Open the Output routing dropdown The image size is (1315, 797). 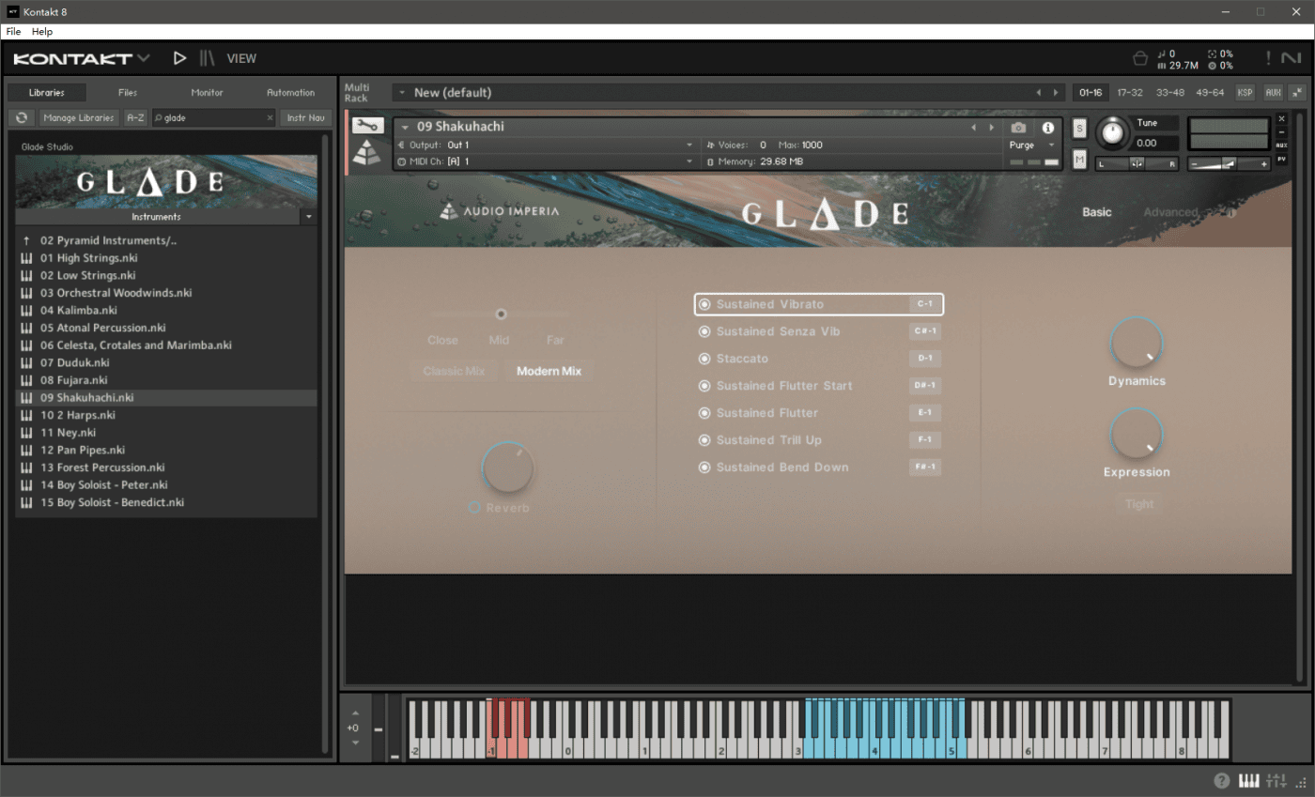(x=568, y=146)
